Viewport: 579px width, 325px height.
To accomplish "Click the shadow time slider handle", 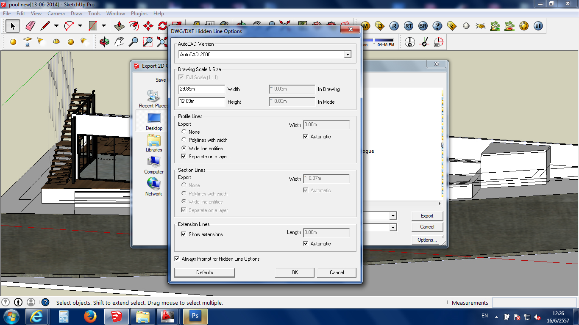I will click(x=374, y=40).
